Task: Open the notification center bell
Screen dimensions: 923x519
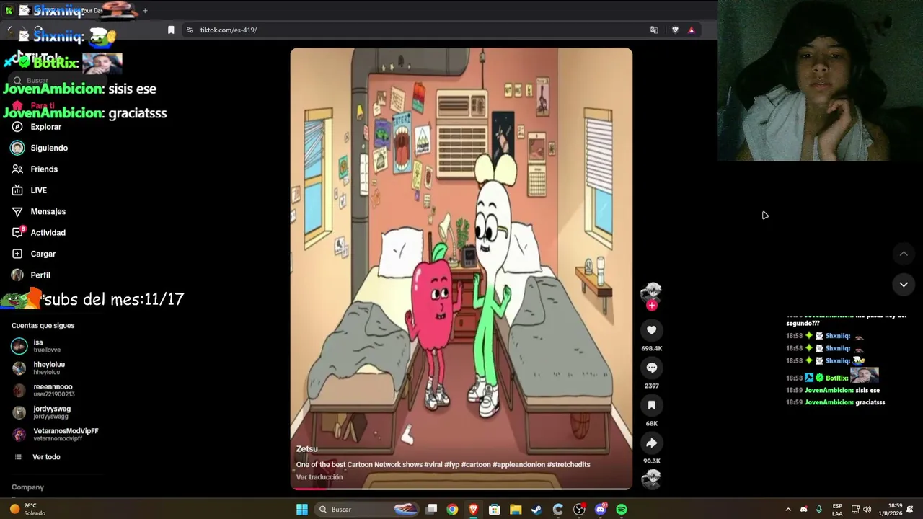Action: click(x=910, y=510)
